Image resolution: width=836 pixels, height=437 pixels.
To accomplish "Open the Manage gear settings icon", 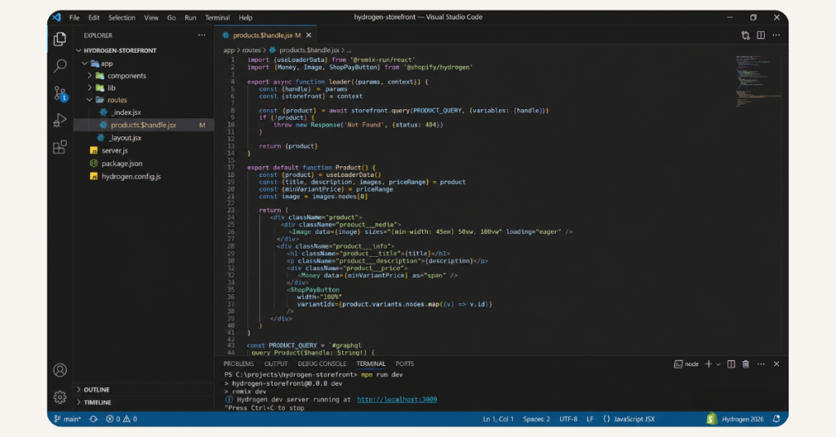I will click(60, 397).
